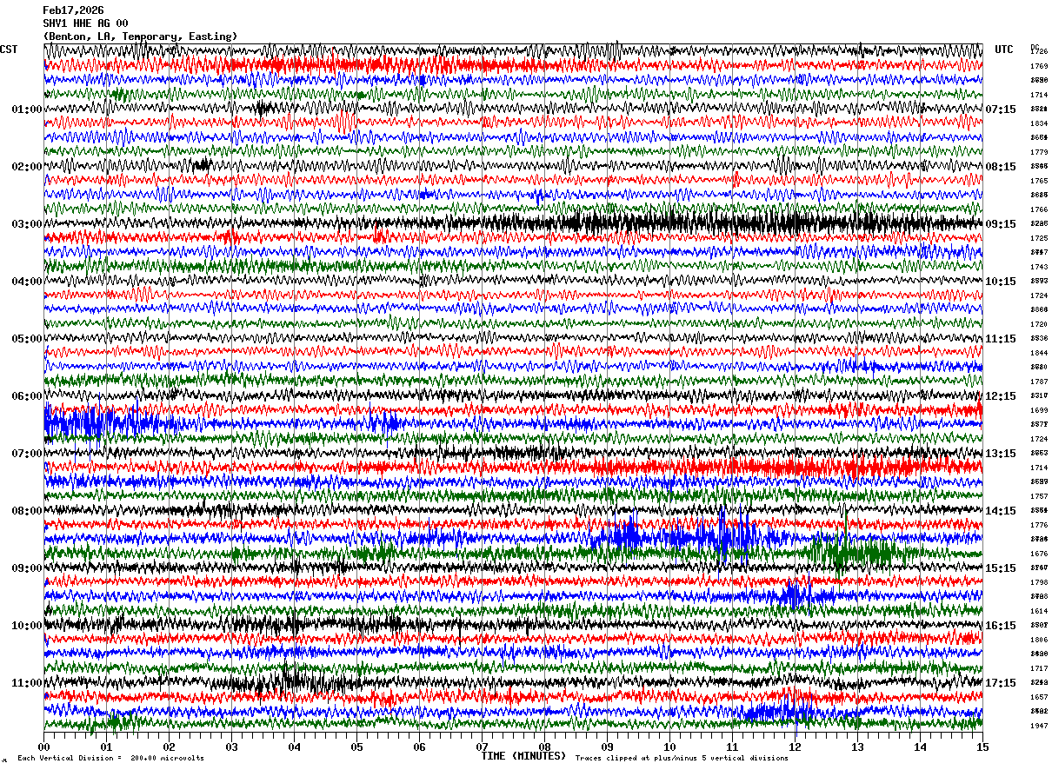Click minute tick label "12" on time axis
Screen dimensions: 1052x770
[795, 747]
